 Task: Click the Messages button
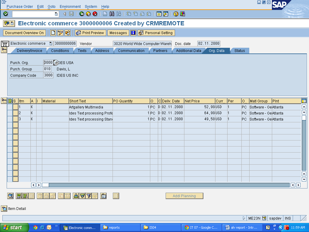click(x=118, y=33)
